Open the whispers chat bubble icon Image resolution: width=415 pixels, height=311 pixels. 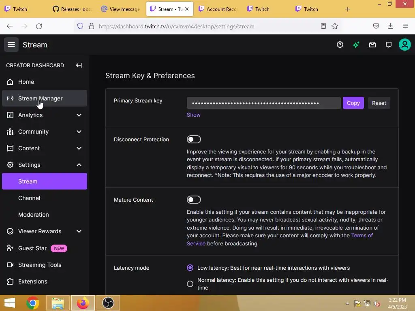pyautogui.click(x=388, y=45)
